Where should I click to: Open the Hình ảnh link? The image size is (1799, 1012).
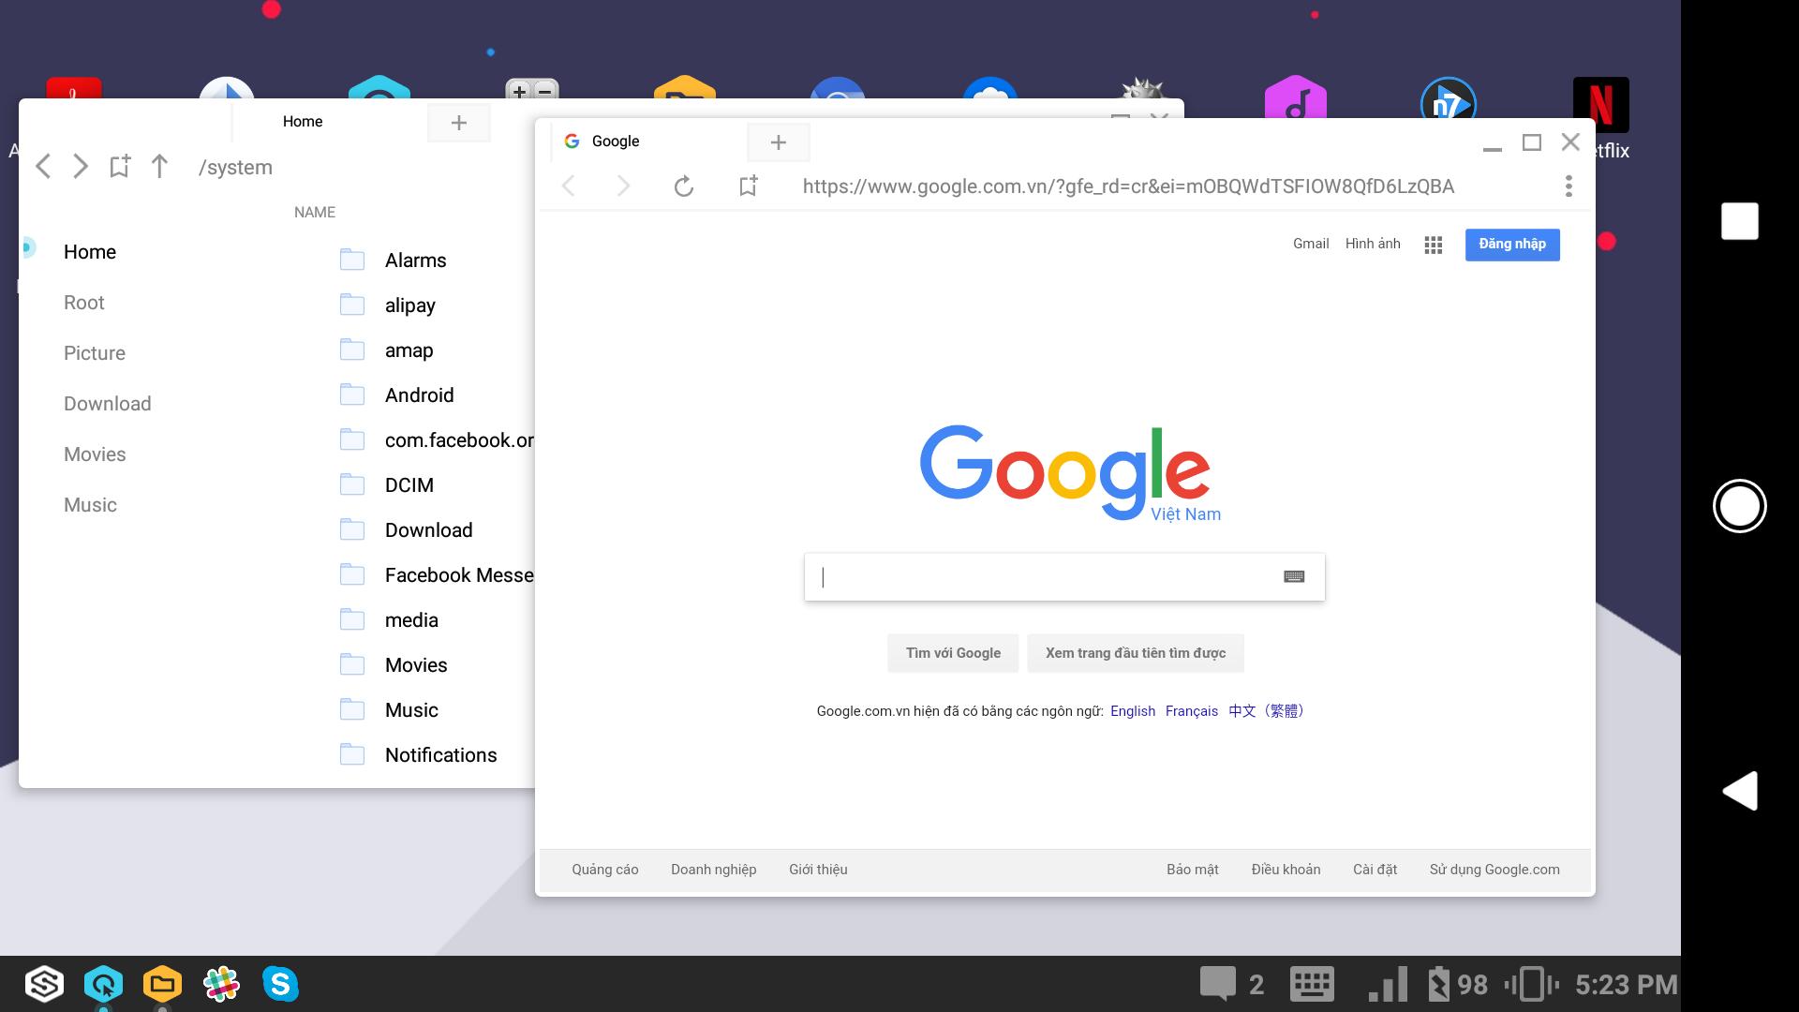click(x=1373, y=244)
